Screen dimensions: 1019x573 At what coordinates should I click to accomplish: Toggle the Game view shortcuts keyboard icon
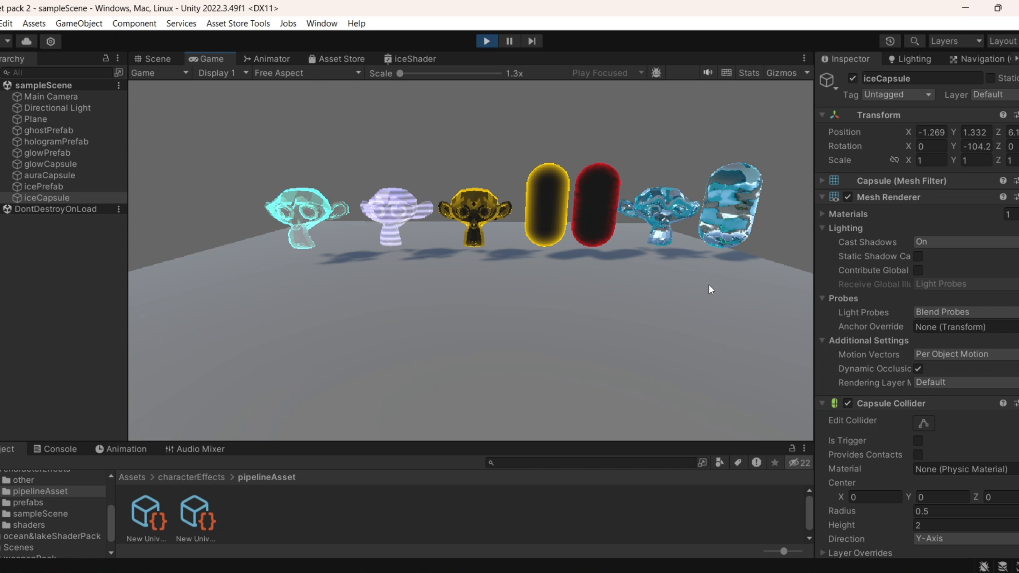pos(726,73)
